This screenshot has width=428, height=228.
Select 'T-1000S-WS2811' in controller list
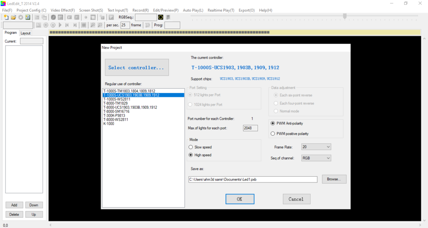pos(143,99)
